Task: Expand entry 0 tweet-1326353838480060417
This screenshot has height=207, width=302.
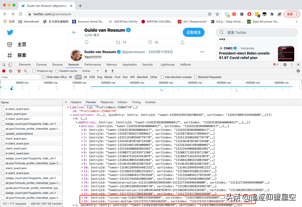Action: [x=82, y=130]
